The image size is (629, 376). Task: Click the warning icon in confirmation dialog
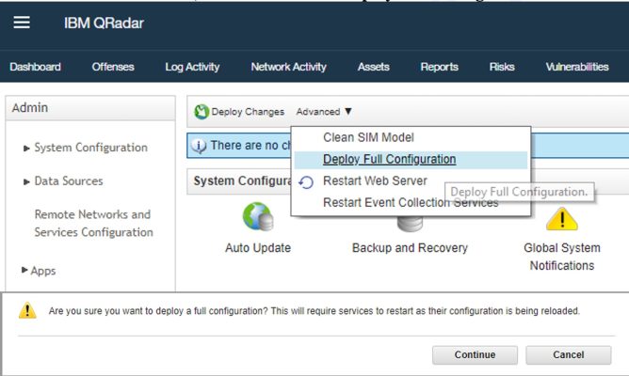click(x=28, y=311)
